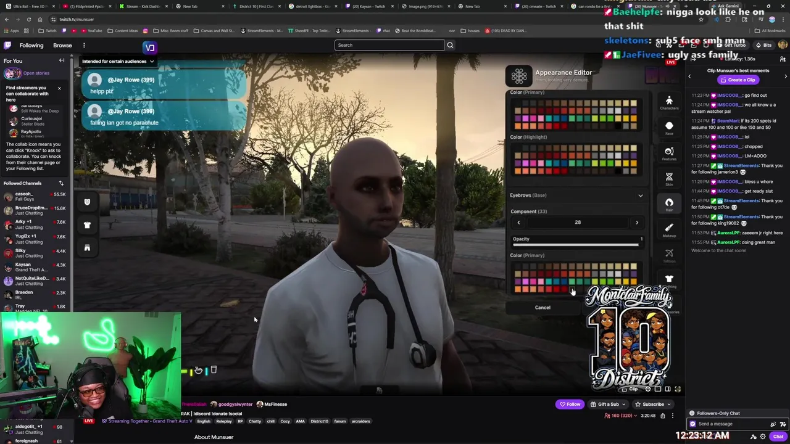790x444 pixels.
Task: Show next clip suggestion arrow
Action: [x=786, y=76]
